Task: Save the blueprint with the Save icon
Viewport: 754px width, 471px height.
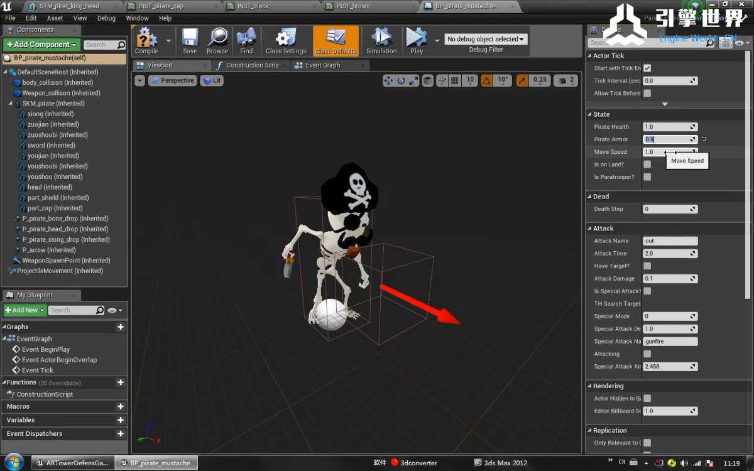Action: click(190, 41)
